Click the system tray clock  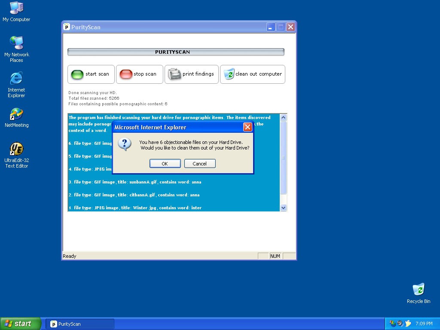point(424,324)
